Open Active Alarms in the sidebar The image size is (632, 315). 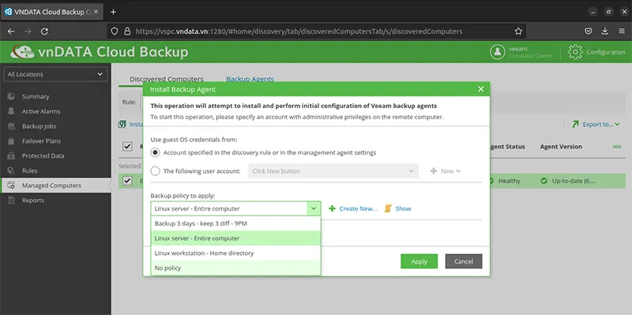click(x=41, y=111)
